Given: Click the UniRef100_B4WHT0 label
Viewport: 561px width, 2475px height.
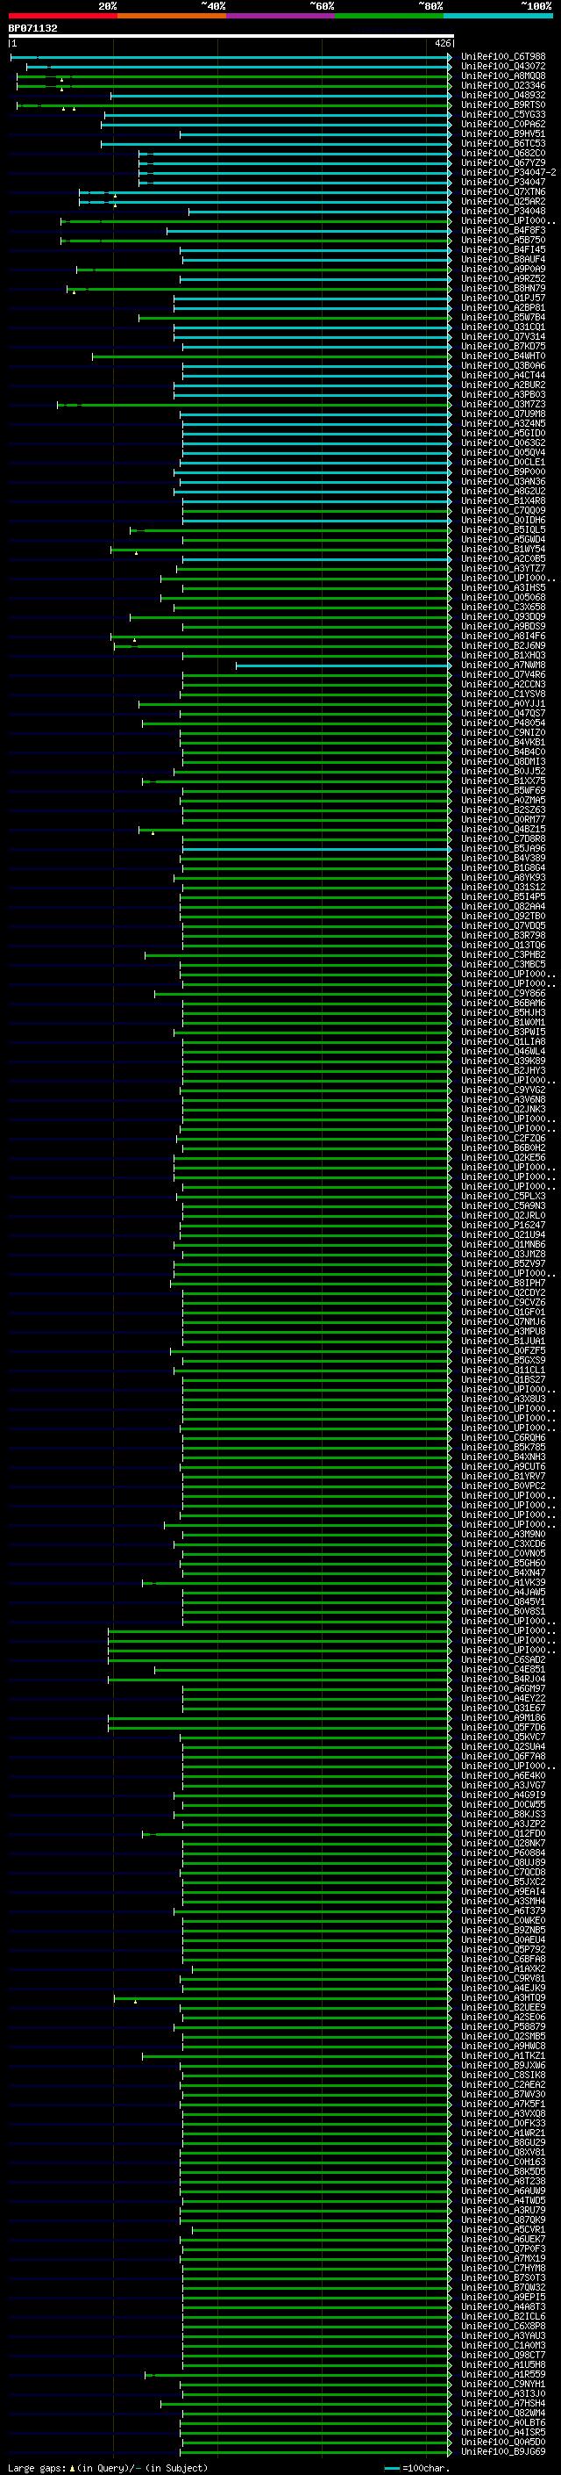Looking at the screenshot, I should [503, 356].
